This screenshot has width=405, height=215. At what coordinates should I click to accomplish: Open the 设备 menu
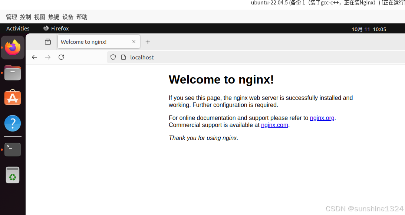pos(68,17)
